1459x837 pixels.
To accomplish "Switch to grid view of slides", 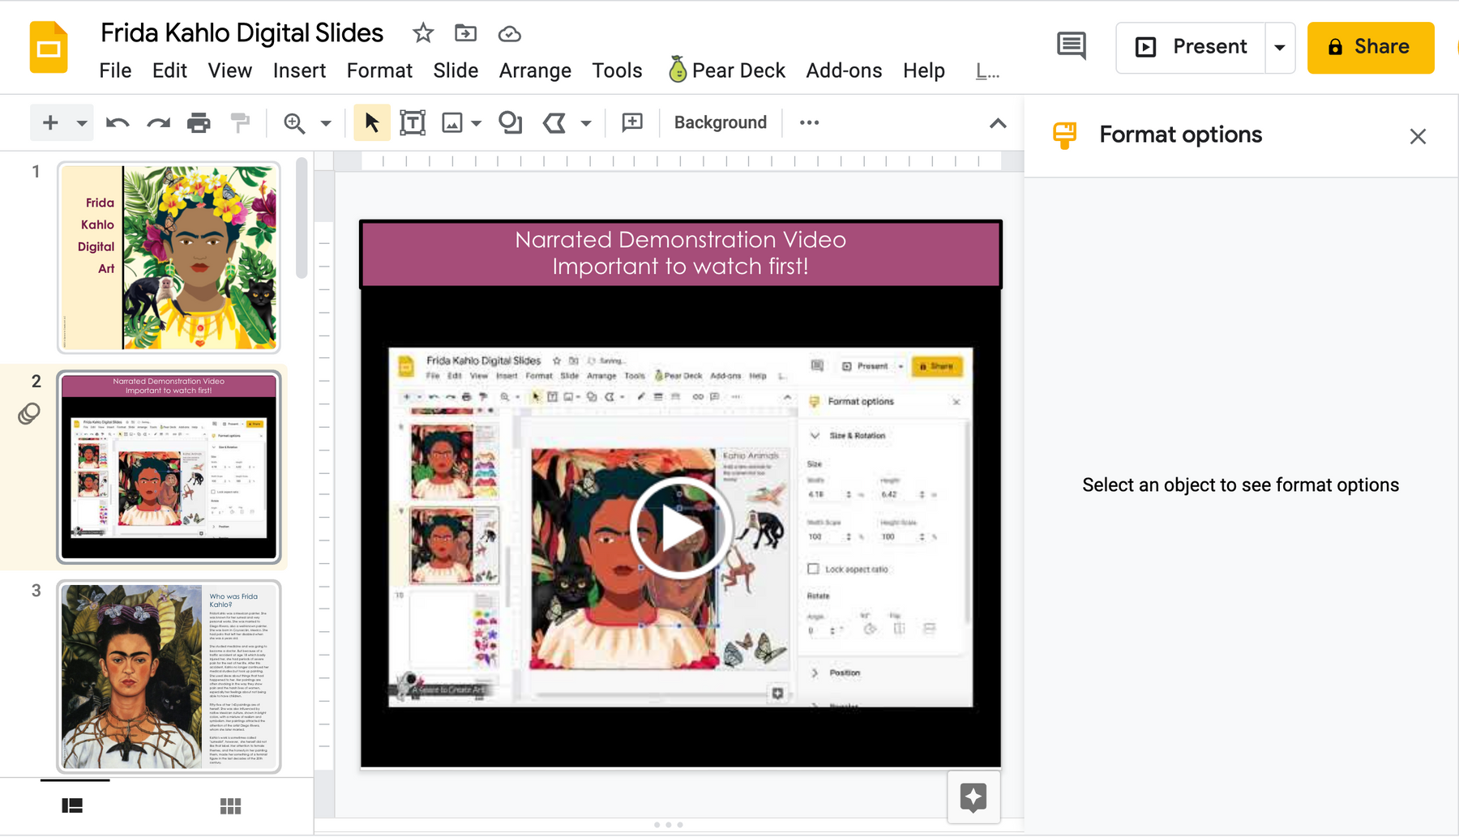I will [x=231, y=805].
